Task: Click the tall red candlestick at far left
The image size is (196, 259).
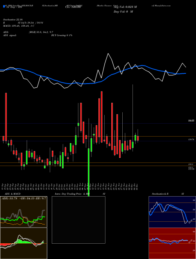Action: [x=6, y=117]
